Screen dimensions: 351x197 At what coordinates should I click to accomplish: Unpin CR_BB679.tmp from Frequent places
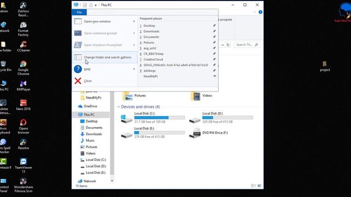pyautogui.click(x=214, y=54)
